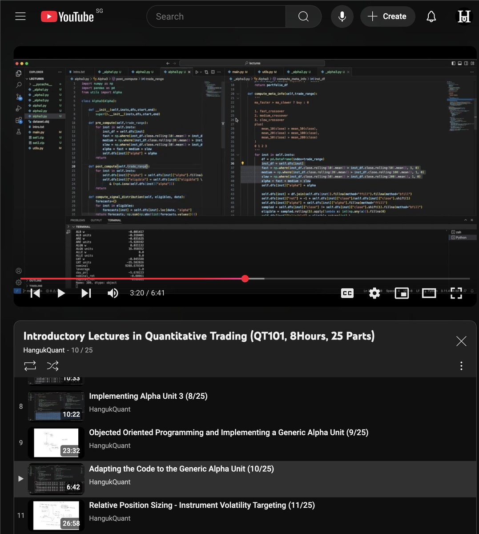Open the YouTube hamburger guide menu
This screenshot has height=534, width=479.
pos(20,16)
